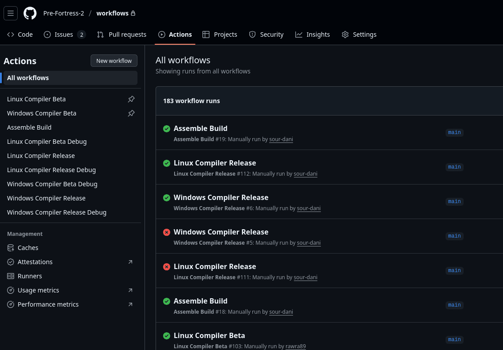503x350 pixels.
Task: Click the Attestations external link arrow
Action: point(130,262)
